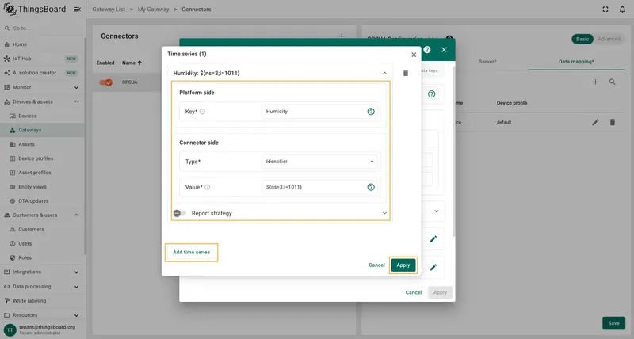
Task: Add another time series
Action: (x=191, y=252)
